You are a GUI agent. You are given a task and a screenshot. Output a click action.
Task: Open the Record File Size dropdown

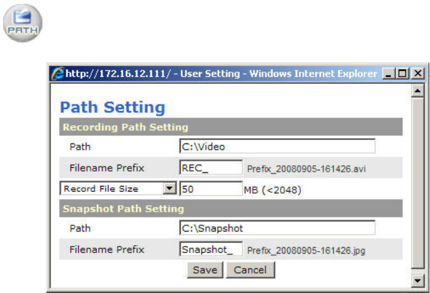click(169, 188)
